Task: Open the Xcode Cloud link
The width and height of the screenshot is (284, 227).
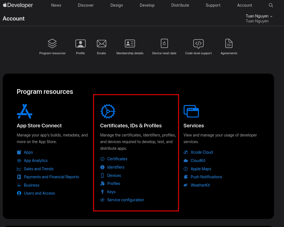Action: 202,152
